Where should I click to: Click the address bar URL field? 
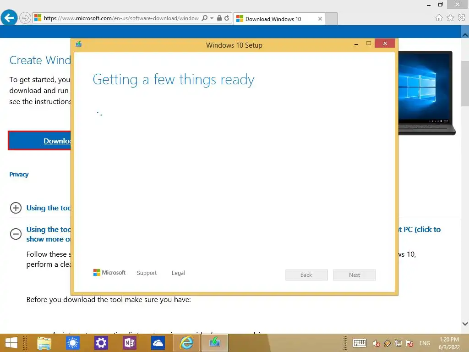[121, 18]
